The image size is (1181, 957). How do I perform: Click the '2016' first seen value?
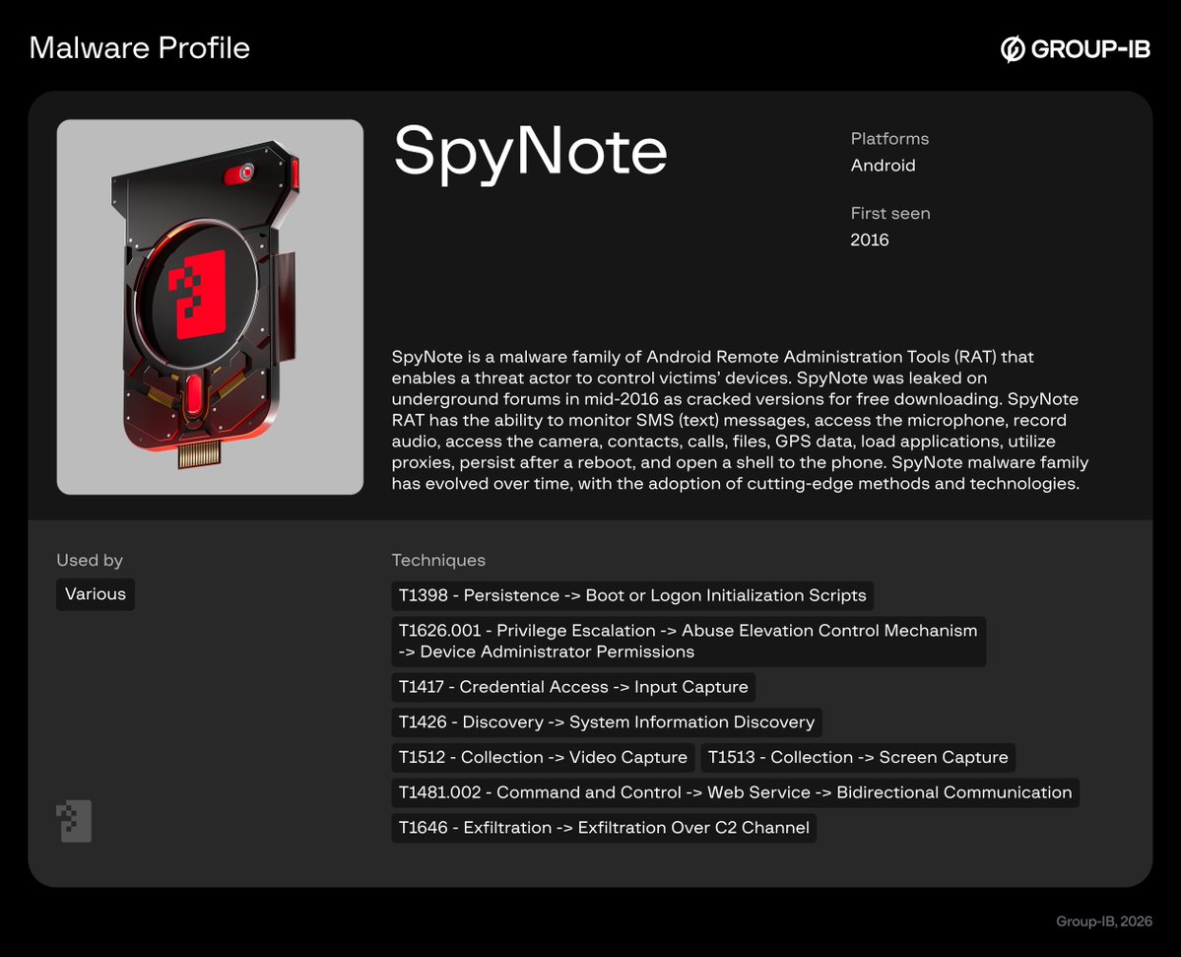click(869, 239)
